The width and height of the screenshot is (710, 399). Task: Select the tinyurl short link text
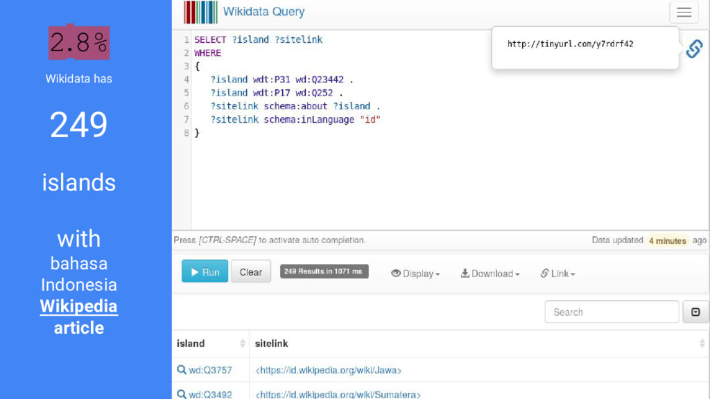[570, 44]
